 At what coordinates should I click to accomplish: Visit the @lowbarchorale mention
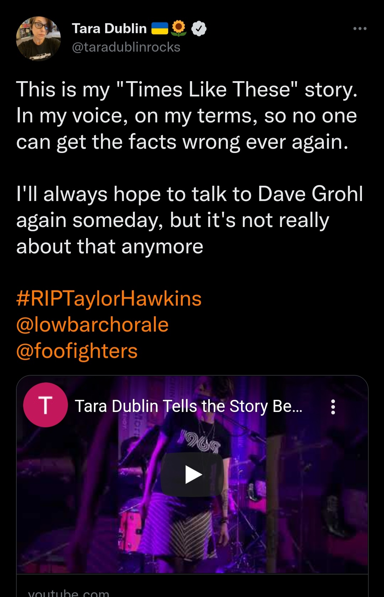tap(92, 324)
